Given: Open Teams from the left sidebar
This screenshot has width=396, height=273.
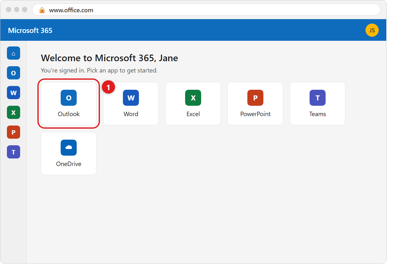Looking at the screenshot, I should click(x=14, y=152).
